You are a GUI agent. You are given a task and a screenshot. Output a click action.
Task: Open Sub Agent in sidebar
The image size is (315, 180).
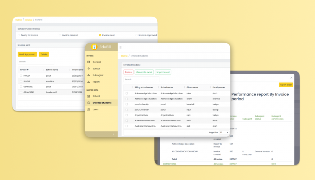(98, 75)
